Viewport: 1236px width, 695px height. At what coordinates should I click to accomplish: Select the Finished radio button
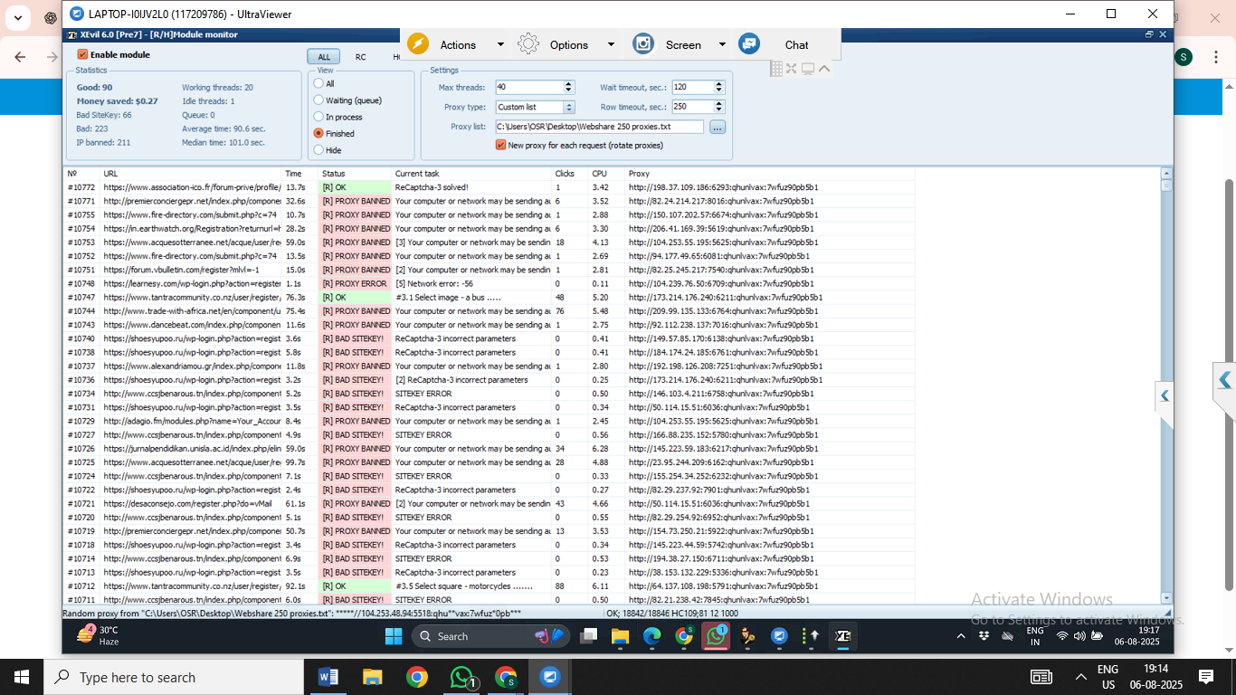[319, 133]
